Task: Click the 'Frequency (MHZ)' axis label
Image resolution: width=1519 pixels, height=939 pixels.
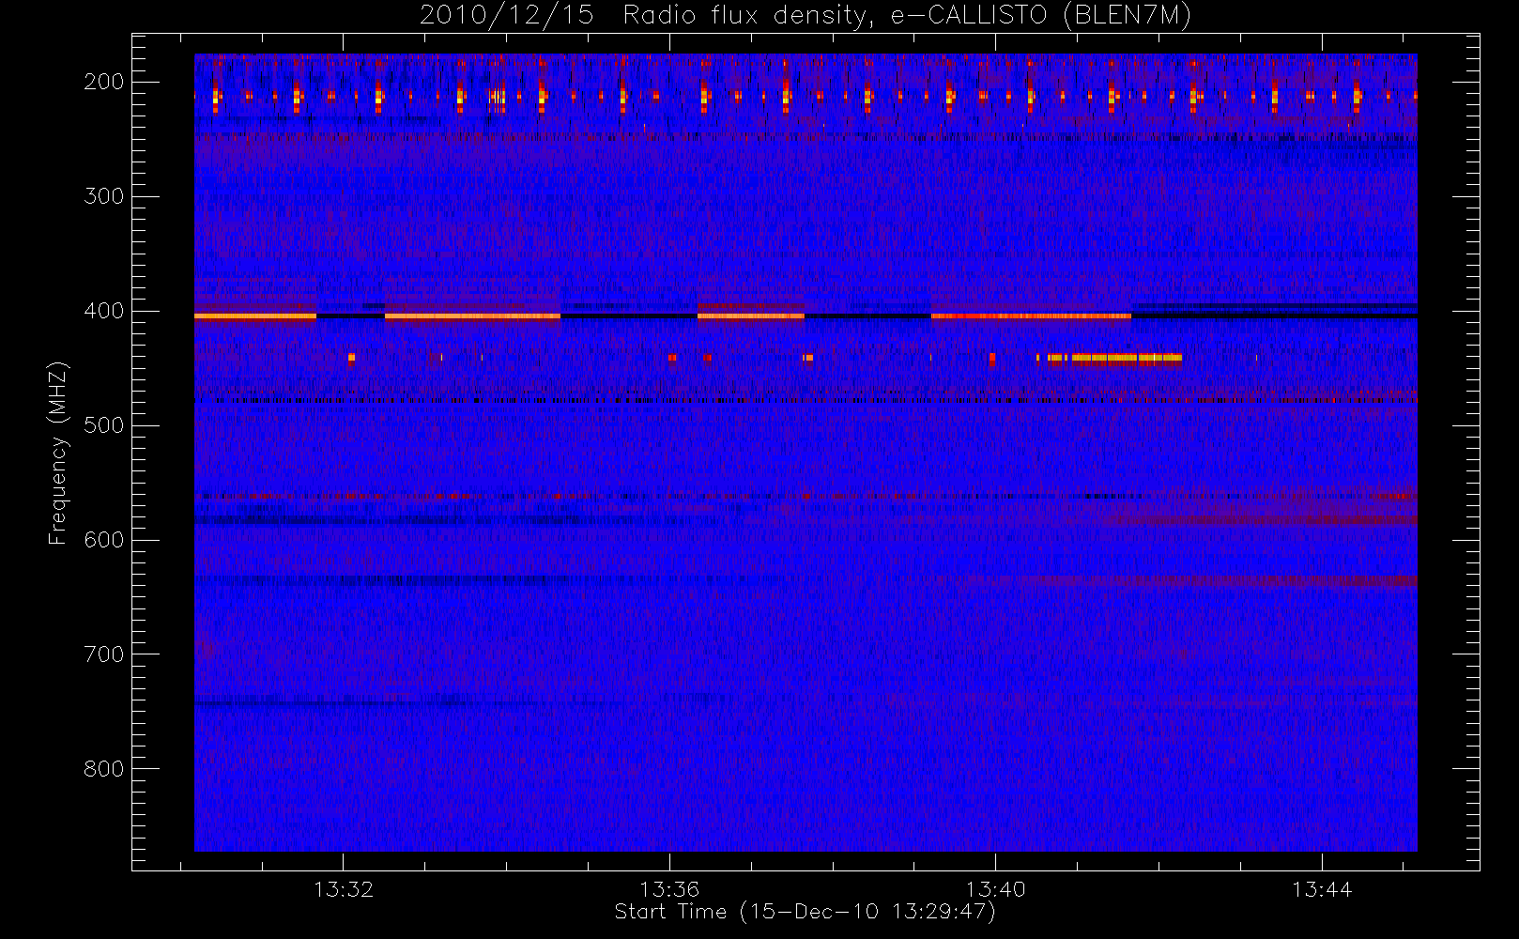Action: tap(58, 453)
